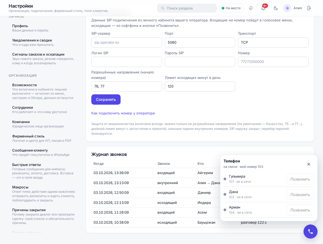Call Дана using Позвонить button
Viewport: 323px width, 244px height.
pyautogui.click(x=300, y=195)
